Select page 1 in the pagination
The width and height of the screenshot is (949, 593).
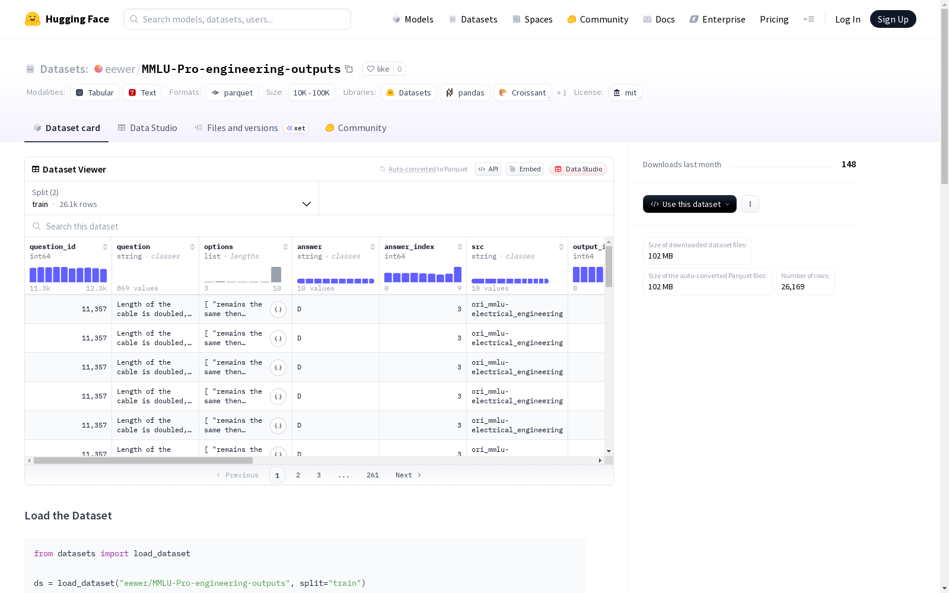277,475
